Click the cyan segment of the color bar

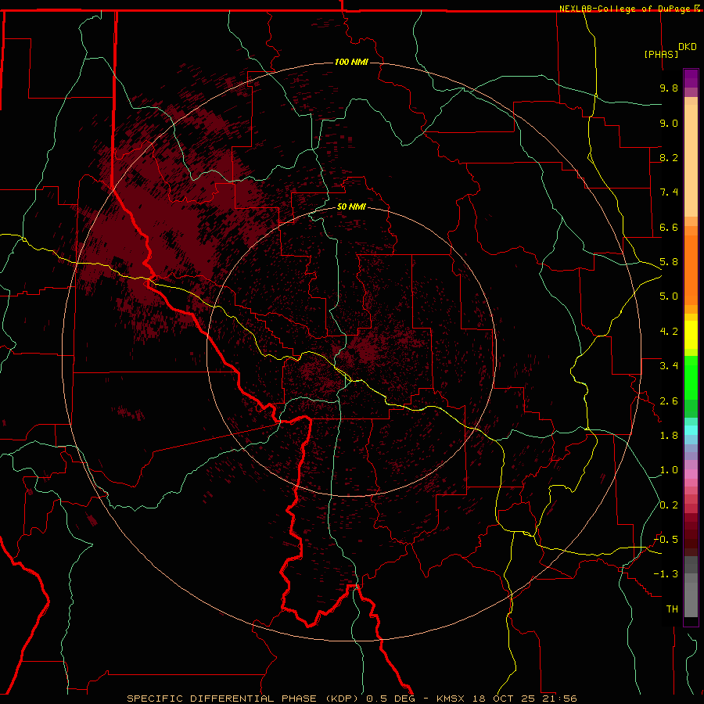pos(691,430)
